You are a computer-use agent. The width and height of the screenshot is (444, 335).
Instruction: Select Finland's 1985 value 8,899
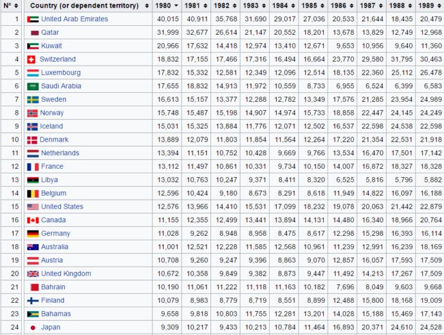316,300
